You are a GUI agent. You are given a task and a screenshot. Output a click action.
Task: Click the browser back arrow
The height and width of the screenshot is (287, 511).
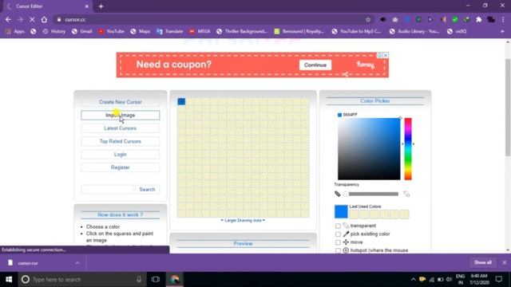coord(8,19)
